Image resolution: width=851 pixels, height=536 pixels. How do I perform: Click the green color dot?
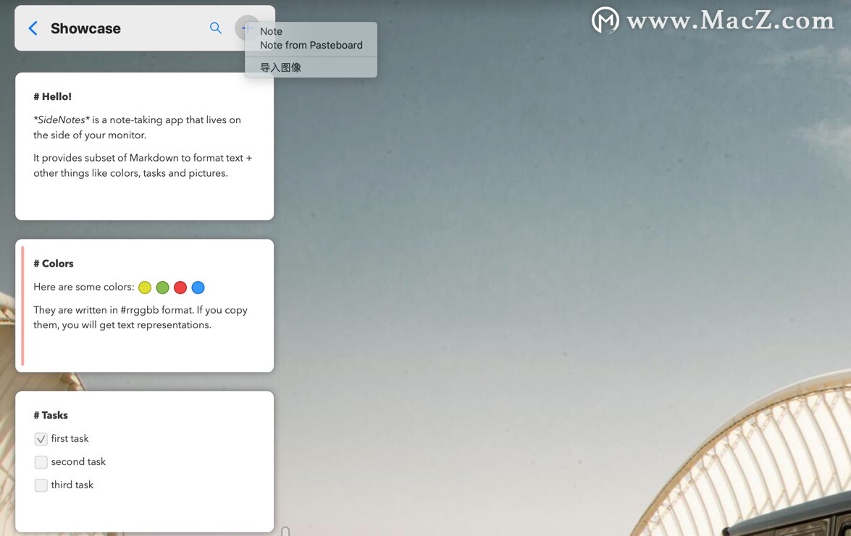point(163,288)
